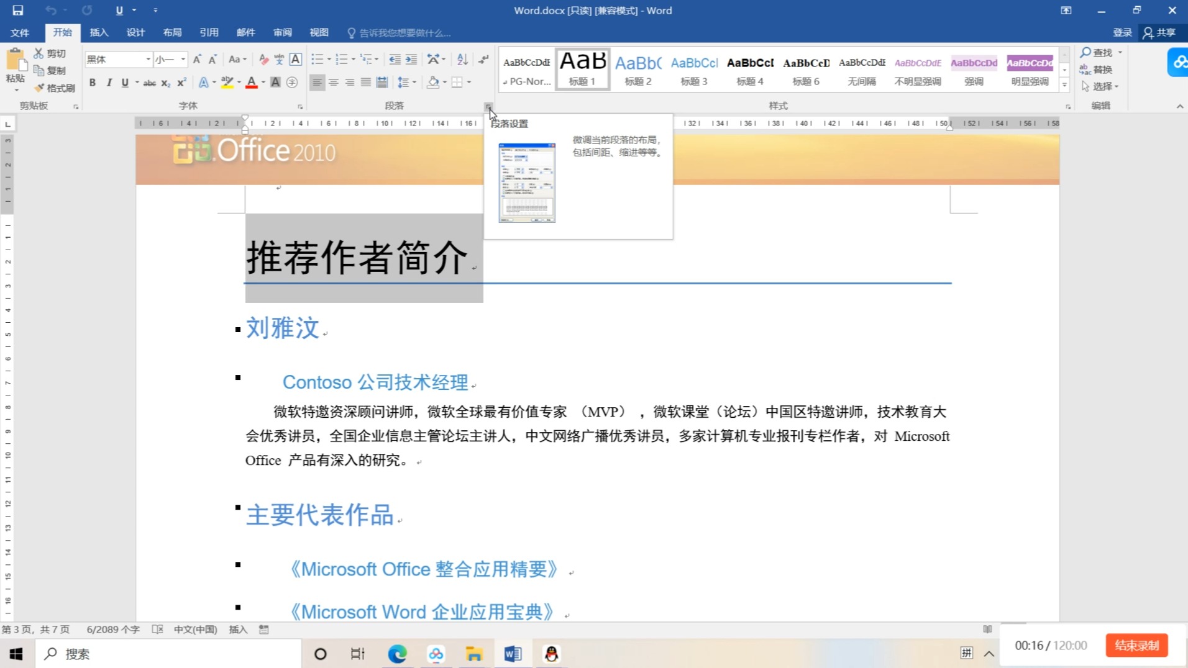
Task: Apply the 无间隔 style
Action: [x=862, y=69]
